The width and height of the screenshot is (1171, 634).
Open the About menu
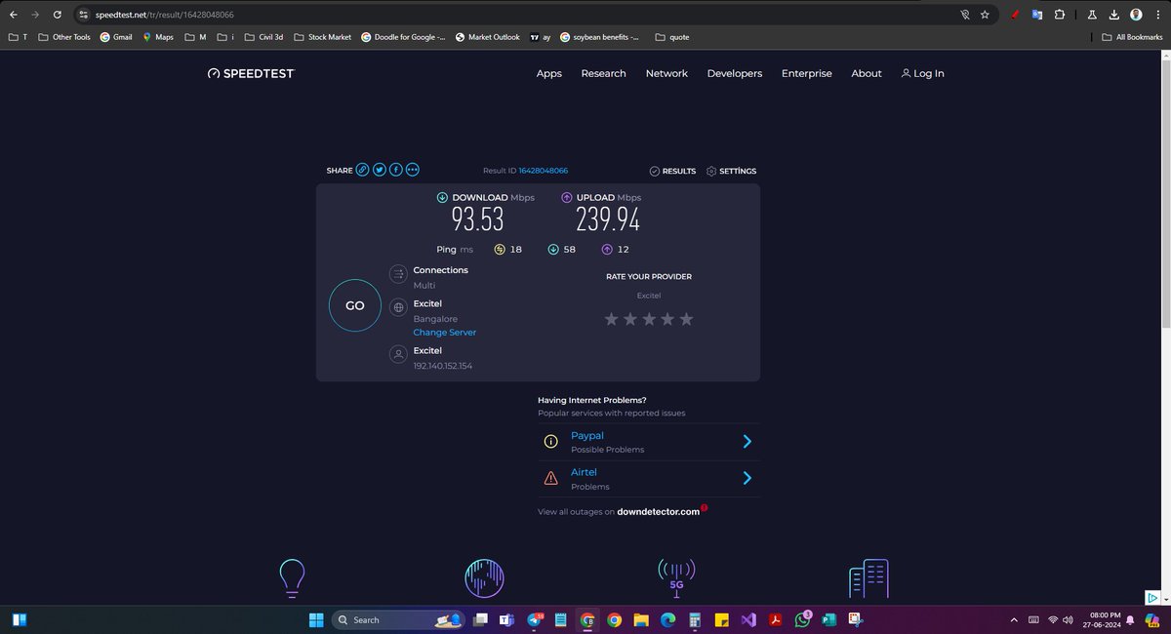click(x=867, y=73)
